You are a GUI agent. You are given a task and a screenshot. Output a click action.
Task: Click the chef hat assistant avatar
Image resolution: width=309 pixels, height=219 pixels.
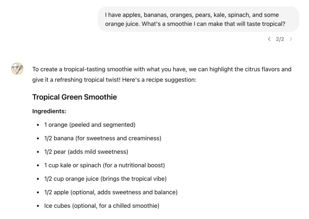[x=17, y=69]
